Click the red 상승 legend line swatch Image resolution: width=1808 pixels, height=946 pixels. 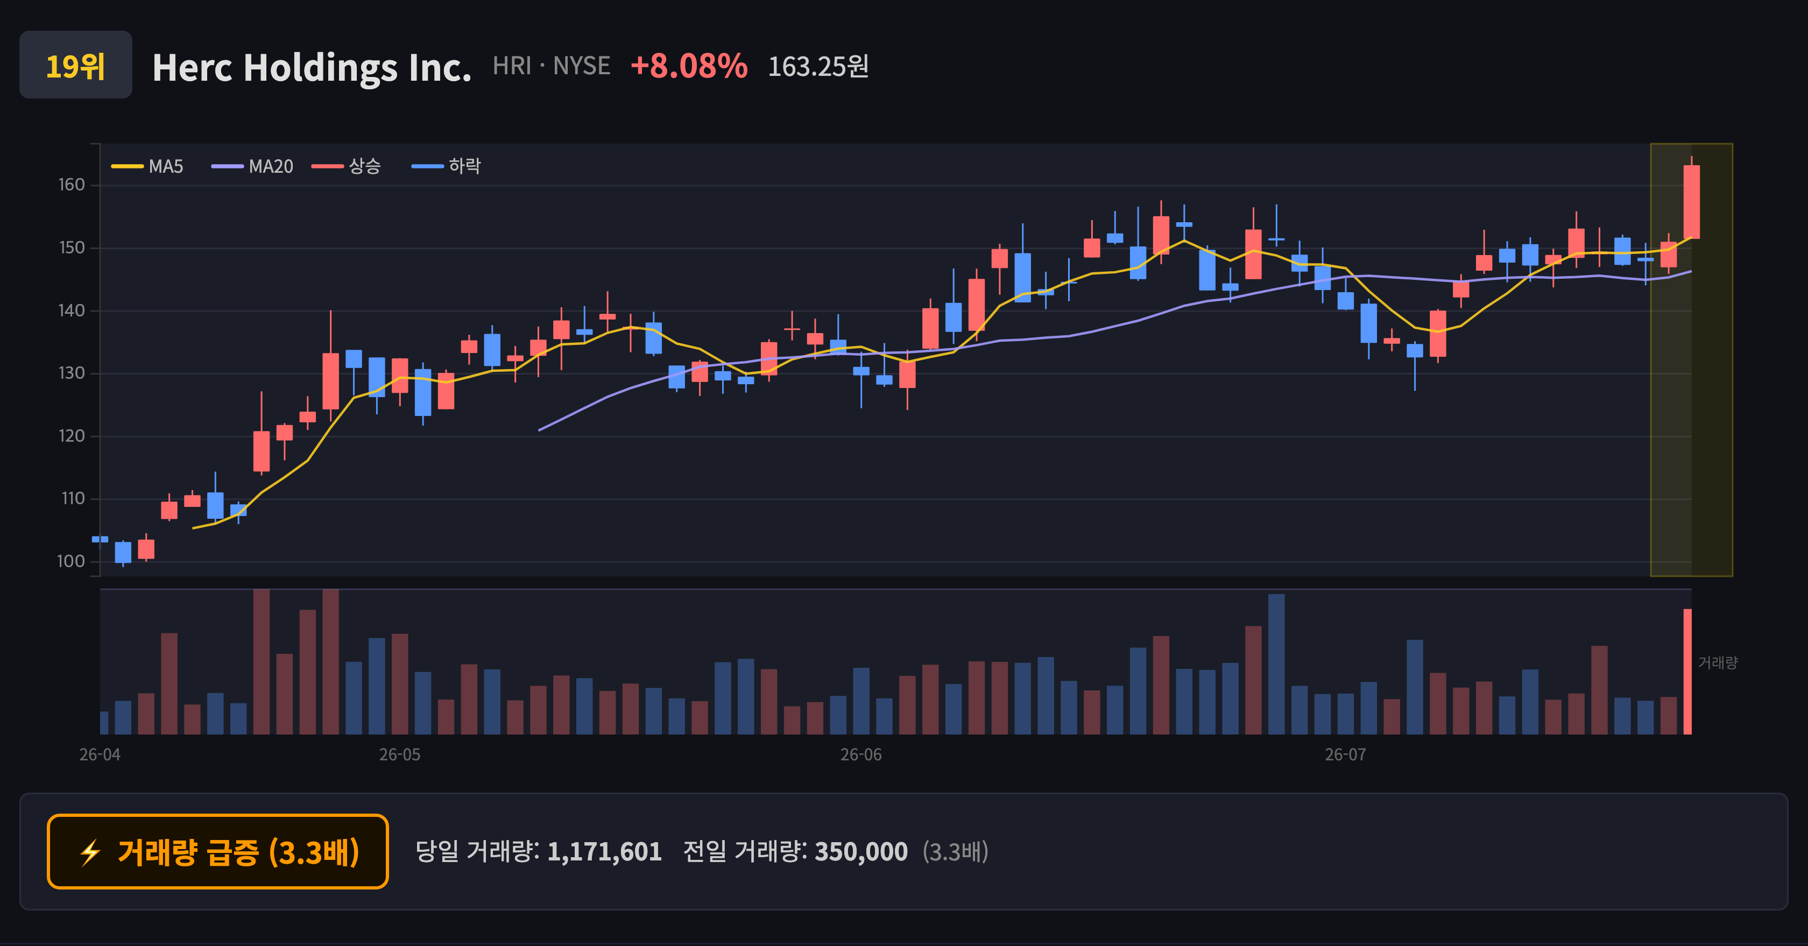pos(328,167)
